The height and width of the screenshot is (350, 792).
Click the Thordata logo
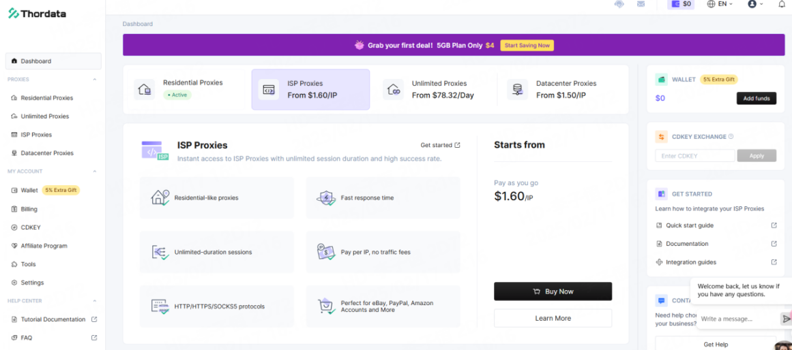point(37,14)
